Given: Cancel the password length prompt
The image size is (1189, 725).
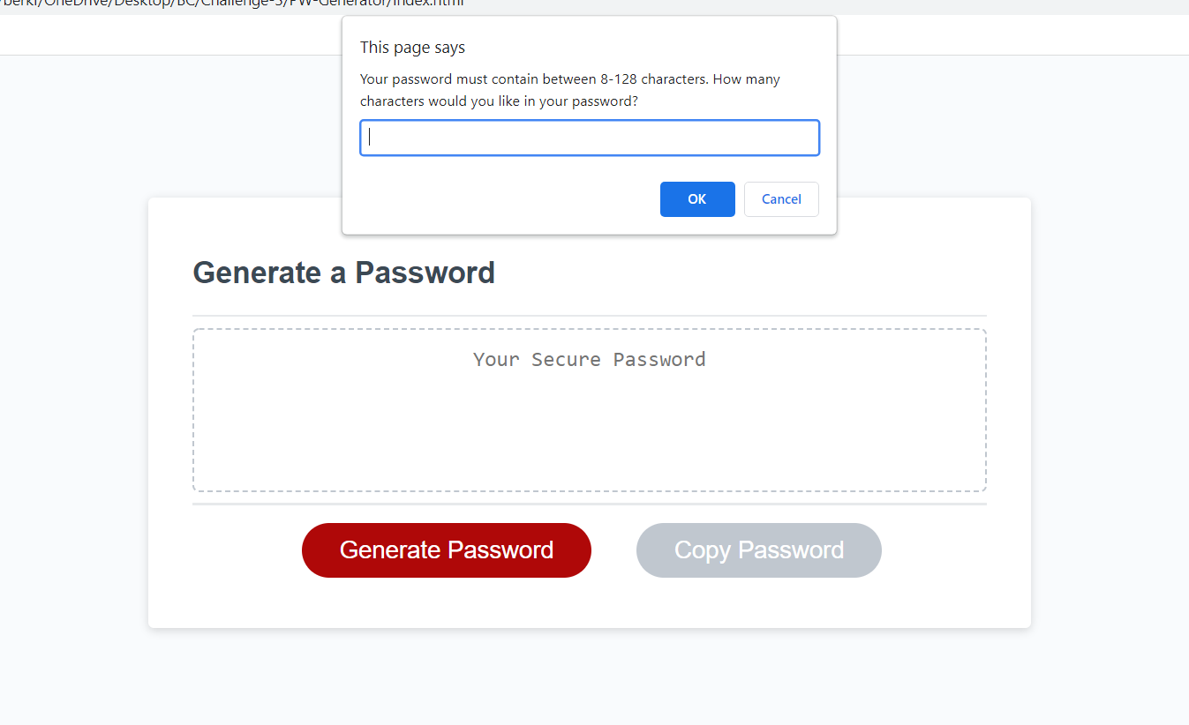Looking at the screenshot, I should click(x=780, y=198).
